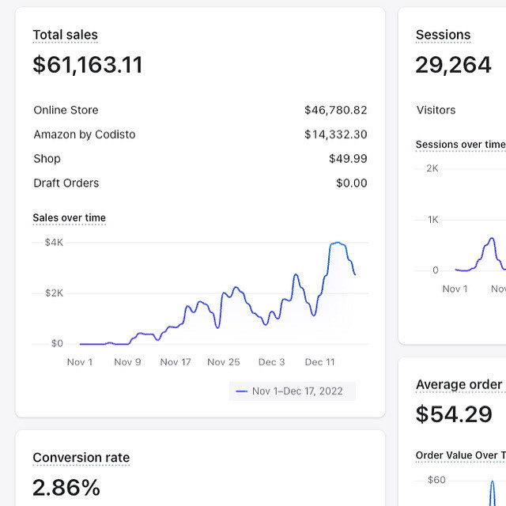Open the Sessions card heading
The width and height of the screenshot is (506, 506).
(443, 35)
